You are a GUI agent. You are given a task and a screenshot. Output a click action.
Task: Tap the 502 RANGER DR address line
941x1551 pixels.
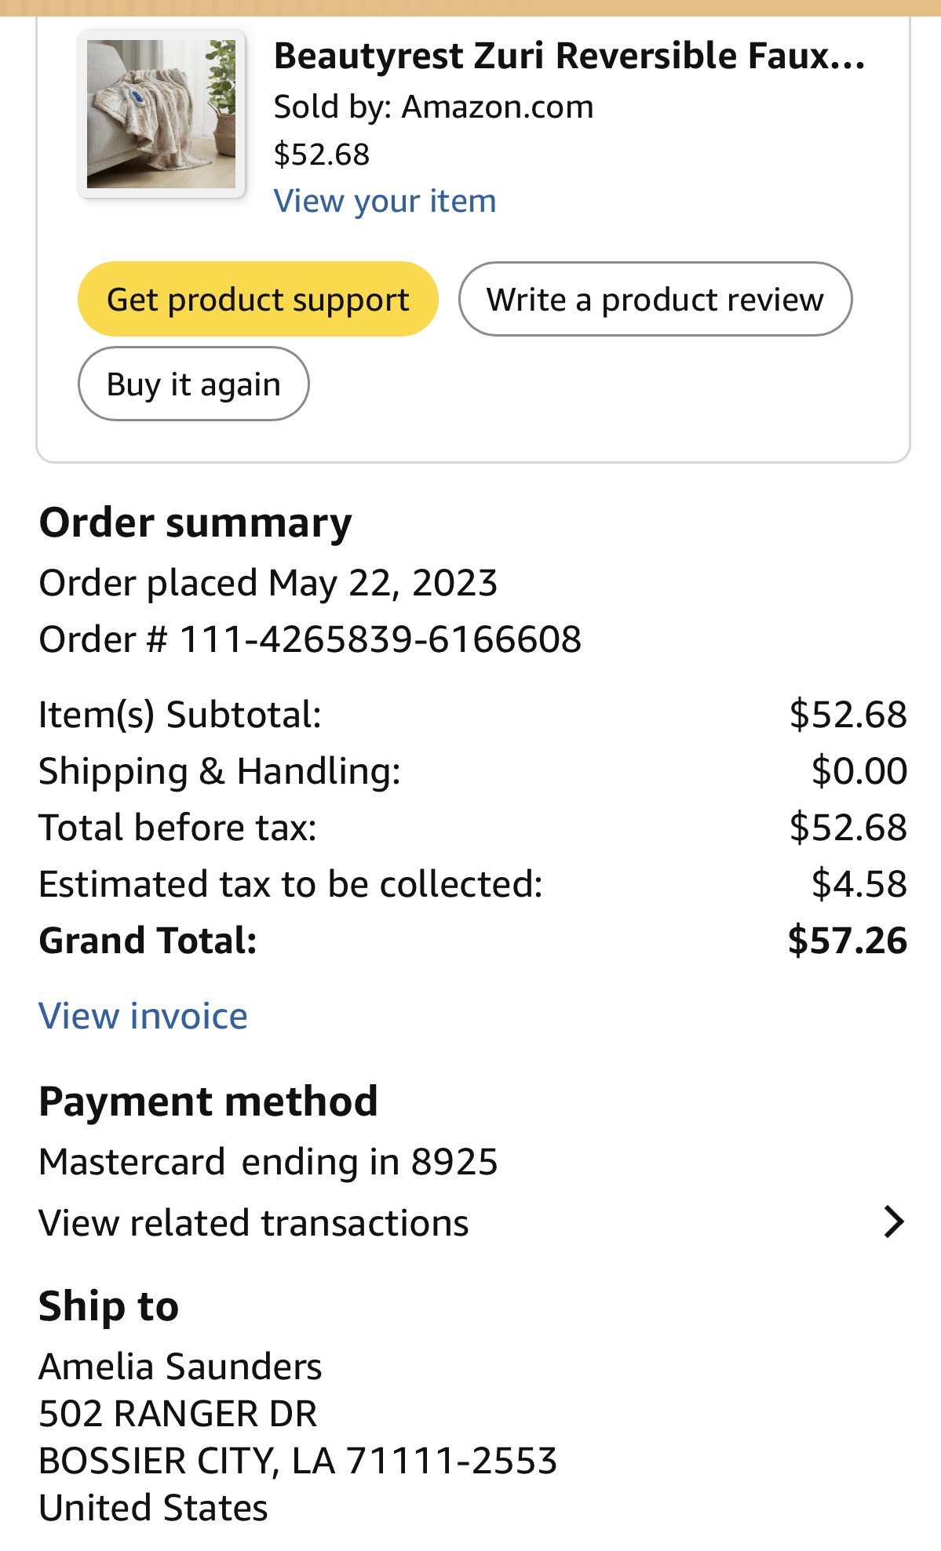[x=178, y=1414]
